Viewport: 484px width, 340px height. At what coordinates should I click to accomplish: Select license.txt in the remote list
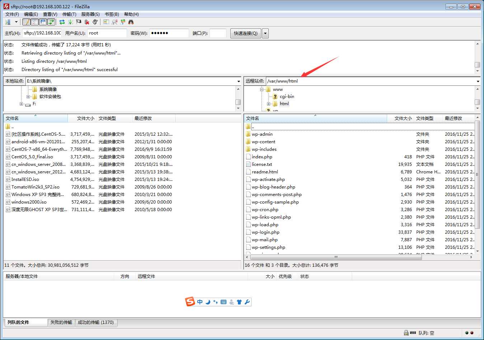262,164
